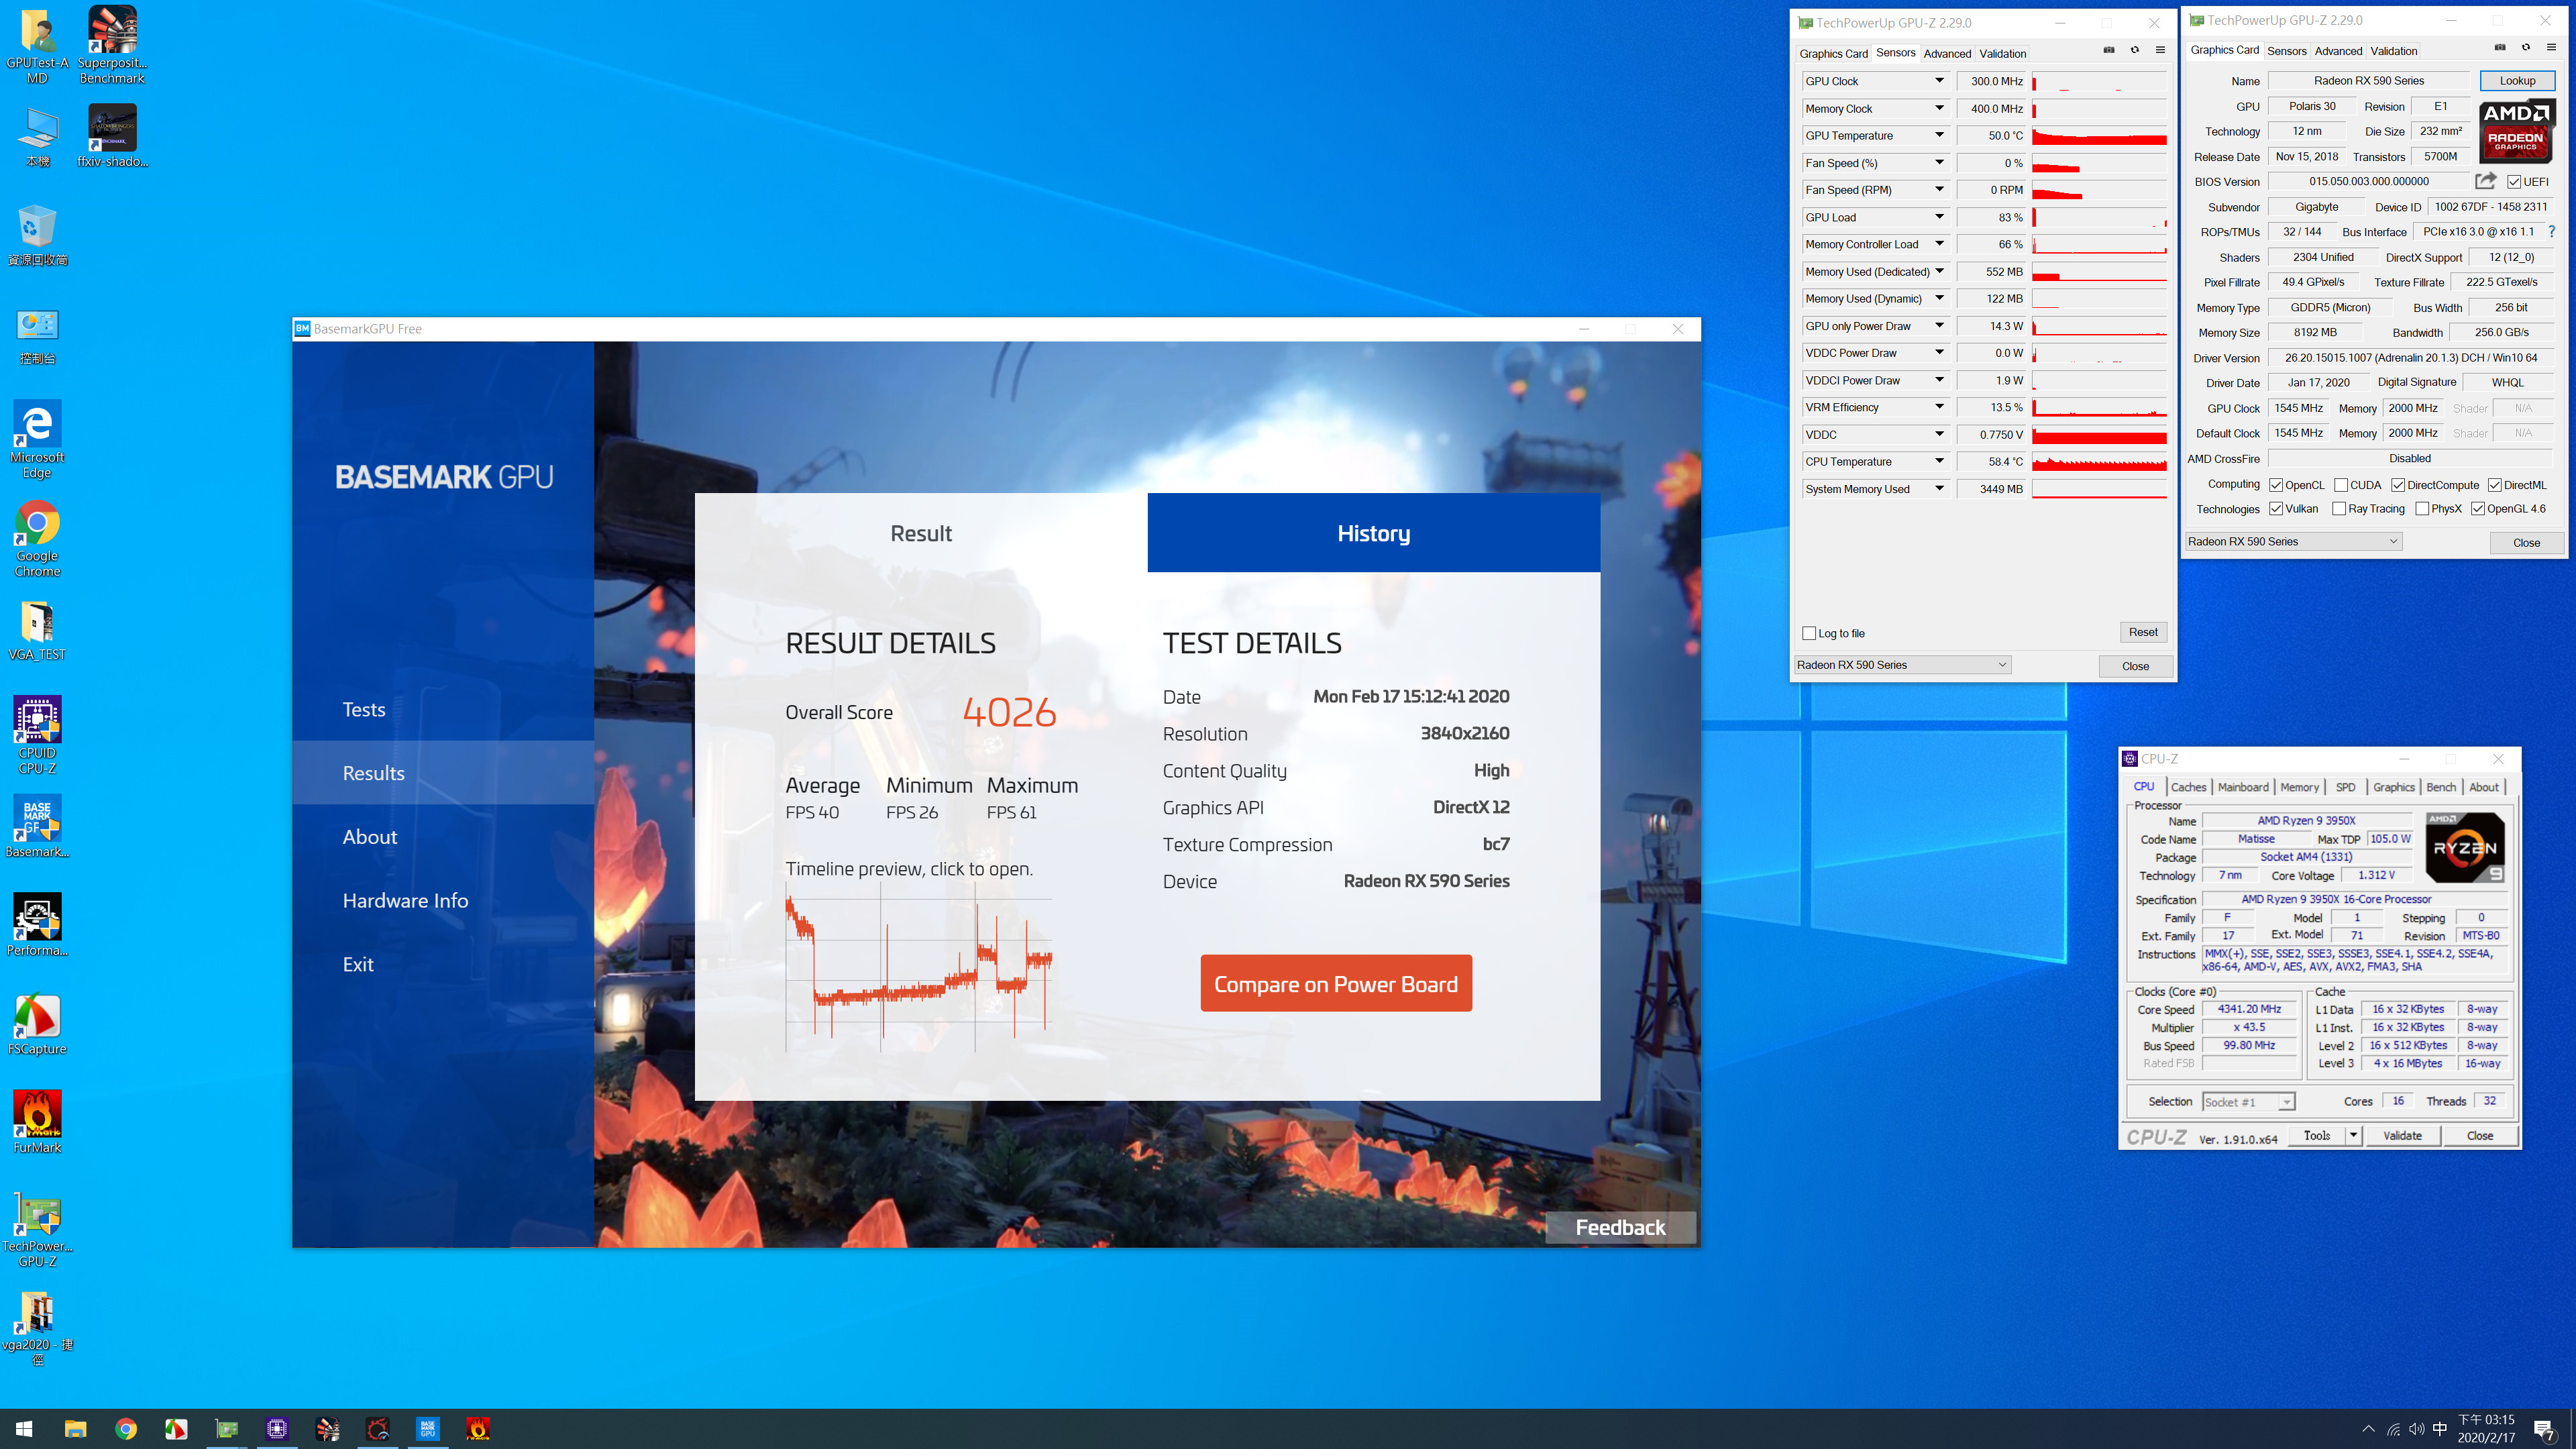Screen dimensions: 2576x1449
Task: Click Reset button in GPU-Z Sensors
Action: [x=2143, y=632]
